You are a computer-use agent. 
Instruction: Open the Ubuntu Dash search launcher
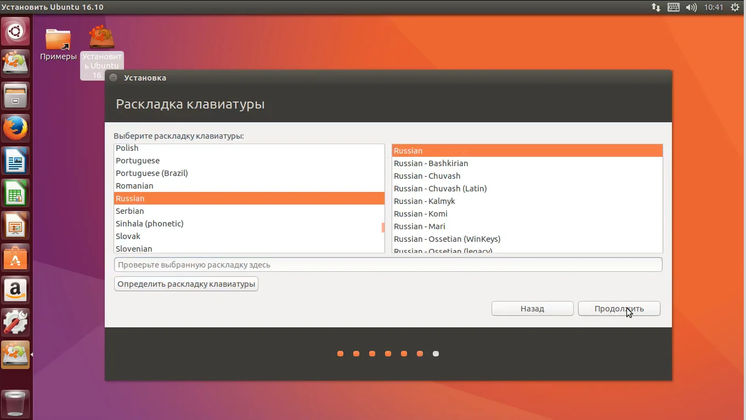pos(15,31)
